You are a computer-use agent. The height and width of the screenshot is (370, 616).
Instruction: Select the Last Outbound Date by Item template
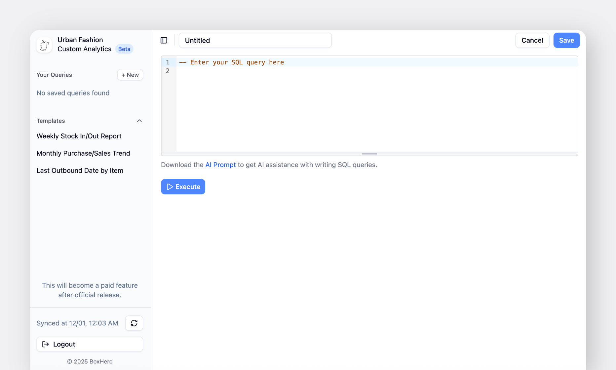[x=80, y=170]
